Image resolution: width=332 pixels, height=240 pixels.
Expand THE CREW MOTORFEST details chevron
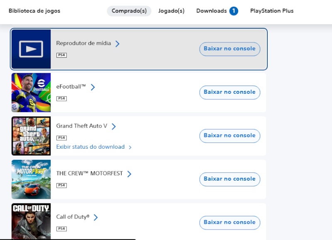point(128,173)
